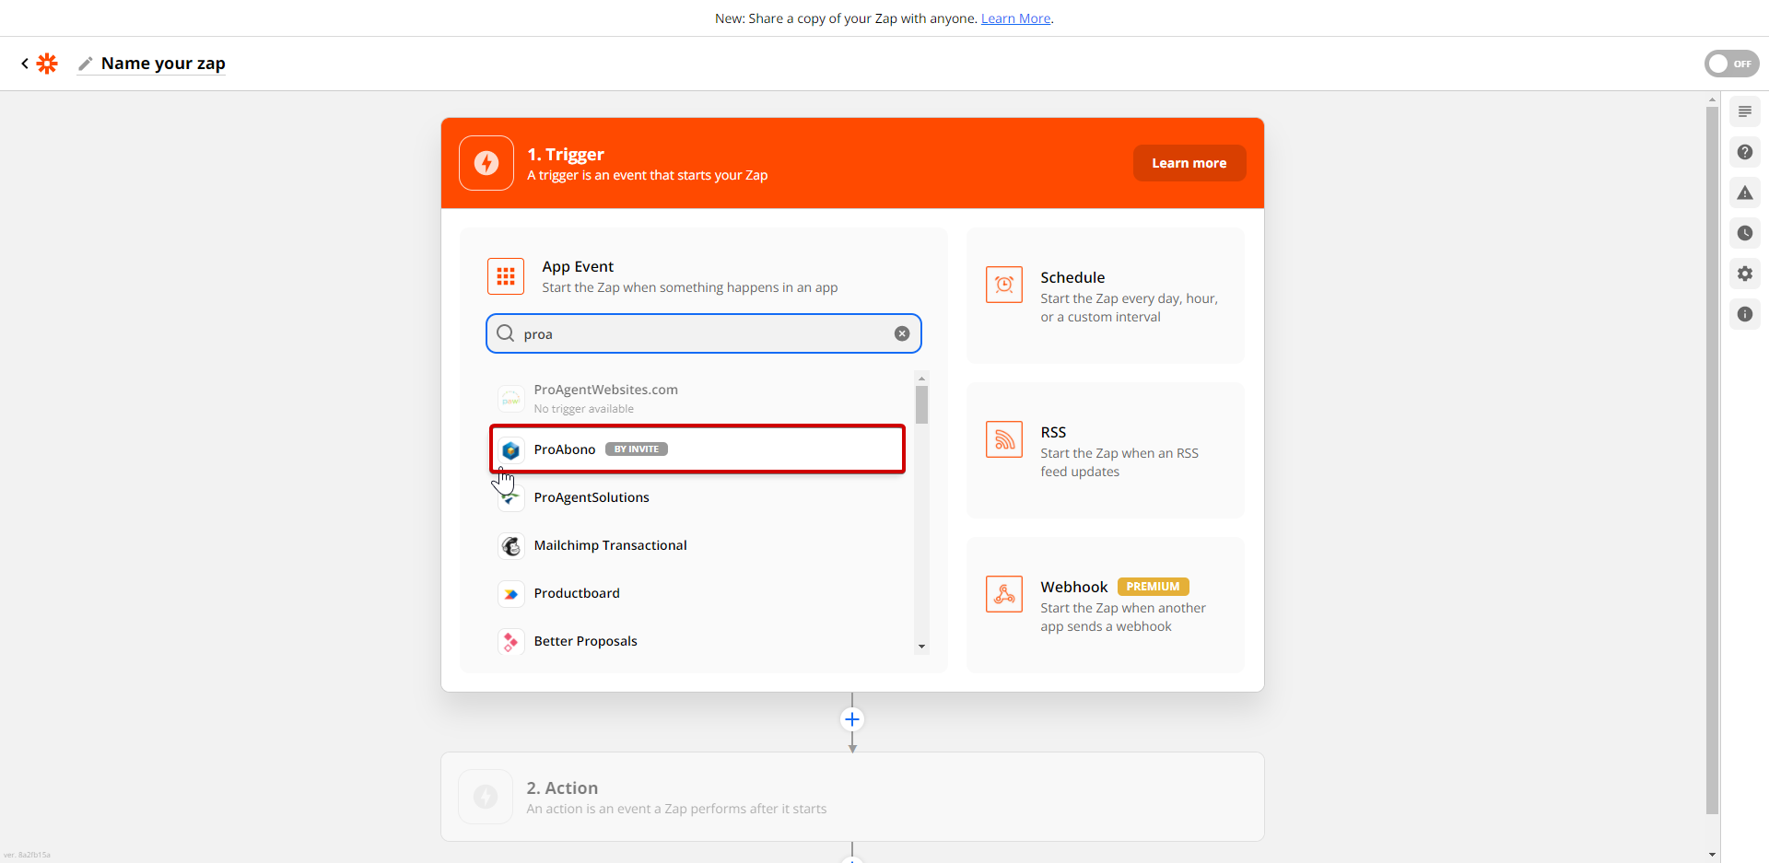This screenshot has width=1769, height=863.
Task: Click the greyed Action step icon
Action: tap(486, 797)
